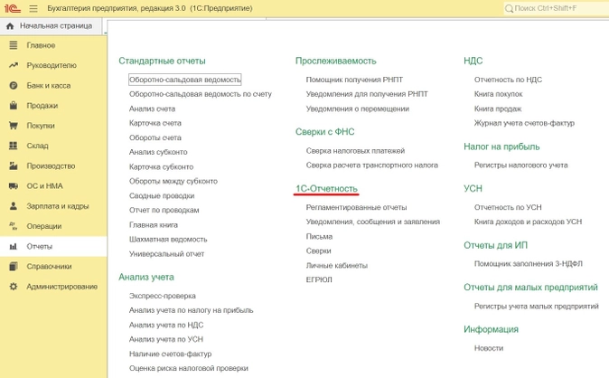This screenshot has height=378, width=609.
Task: Open the Сводные проводки report
Action: [162, 196]
